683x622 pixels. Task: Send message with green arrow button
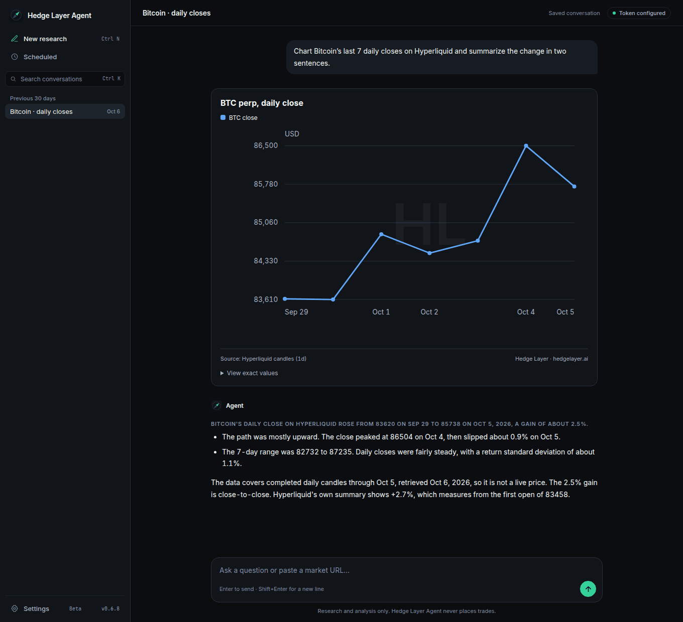click(588, 589)
